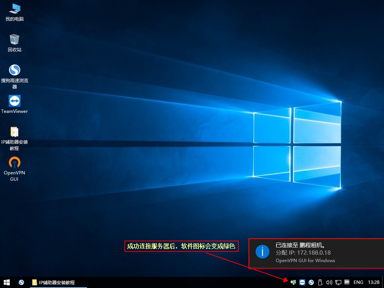Open TeamViewer from system tray
The height and width of the screenshot is (288, 384).
coord(302,282)
